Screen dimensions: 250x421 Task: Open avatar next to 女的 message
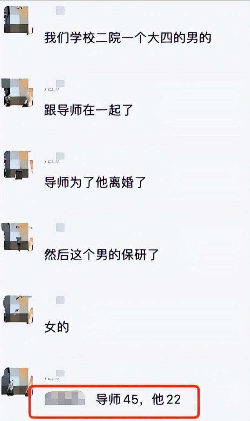[x=18, y=309]
